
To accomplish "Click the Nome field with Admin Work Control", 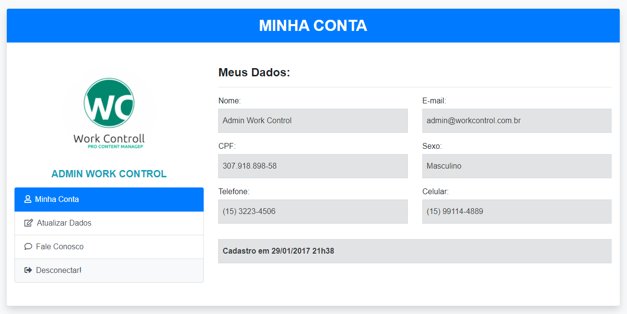I will 313,121.
